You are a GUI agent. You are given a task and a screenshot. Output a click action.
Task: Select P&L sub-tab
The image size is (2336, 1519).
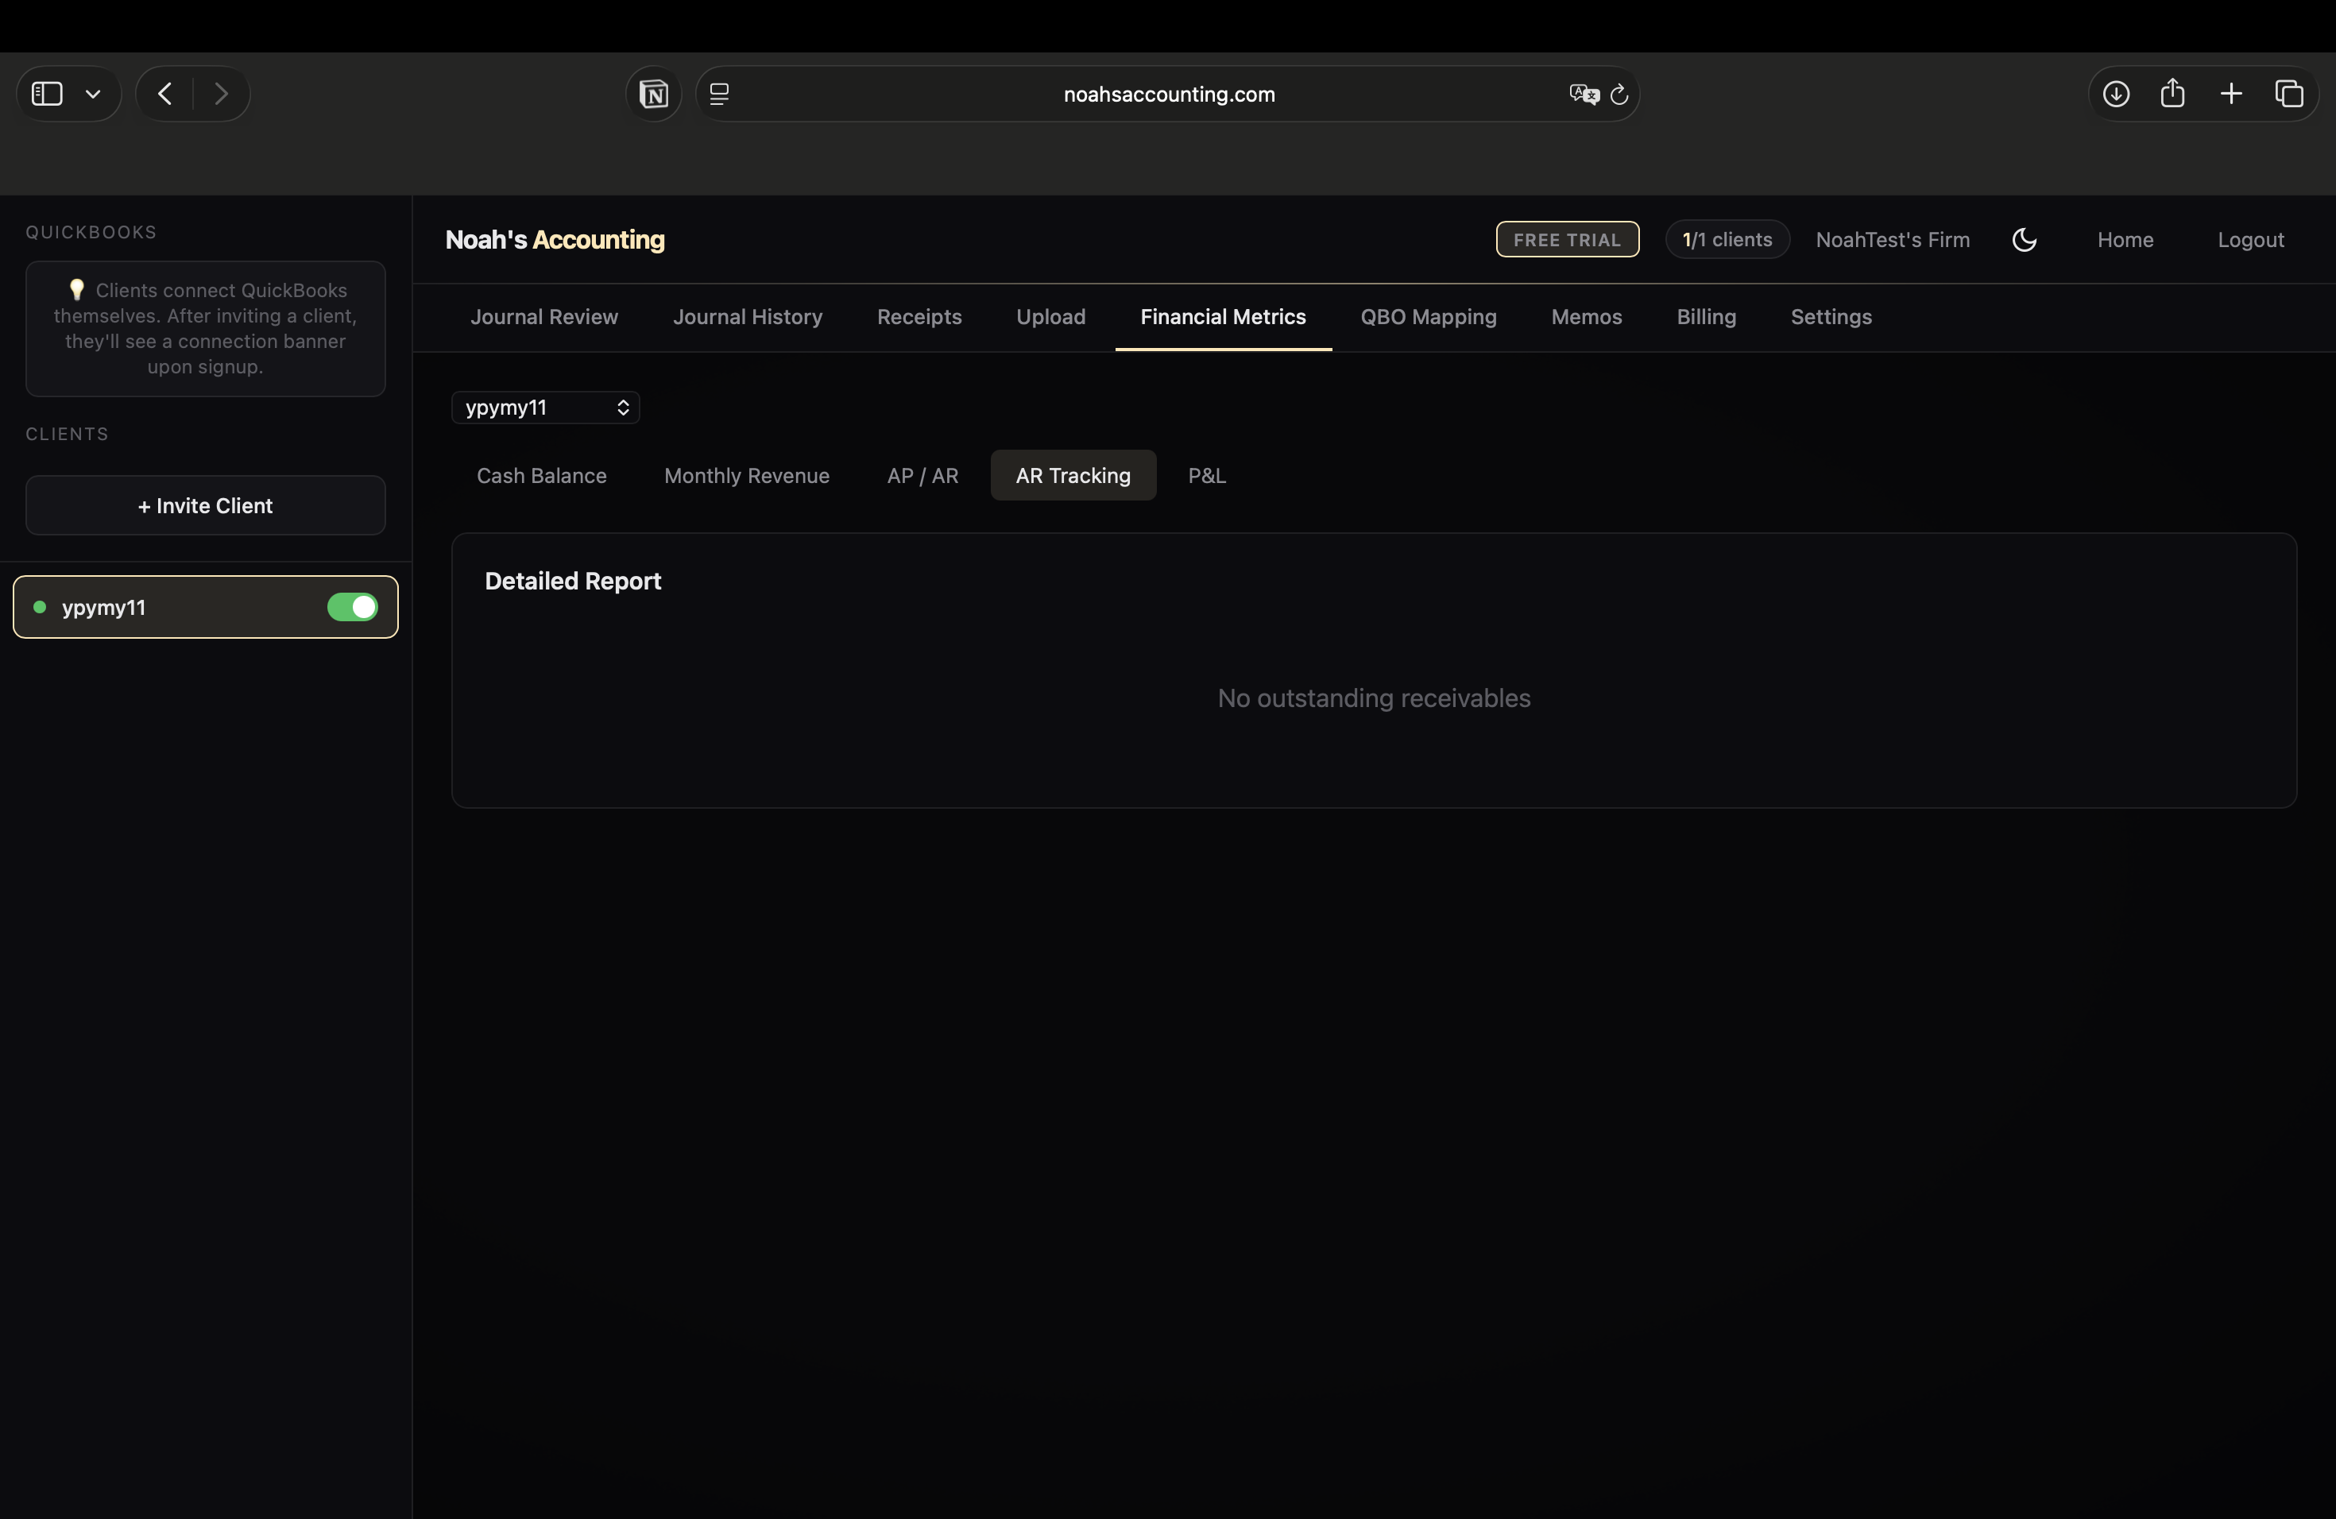point(1206,476)
